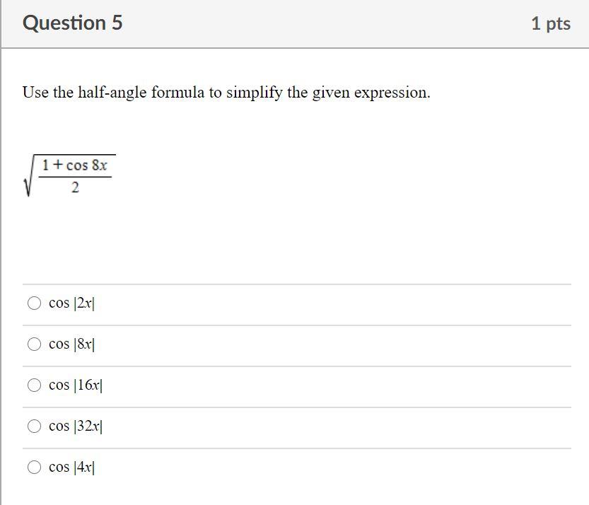
Task: Click the question instruction text
Action: coord(226,92)
